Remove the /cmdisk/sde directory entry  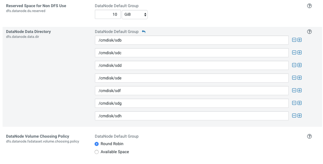294,78
